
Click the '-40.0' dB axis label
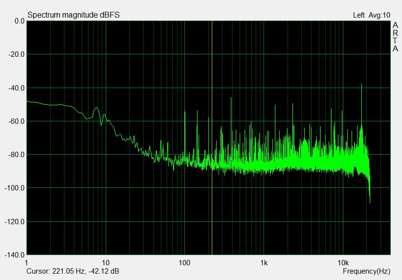point(17,88)
